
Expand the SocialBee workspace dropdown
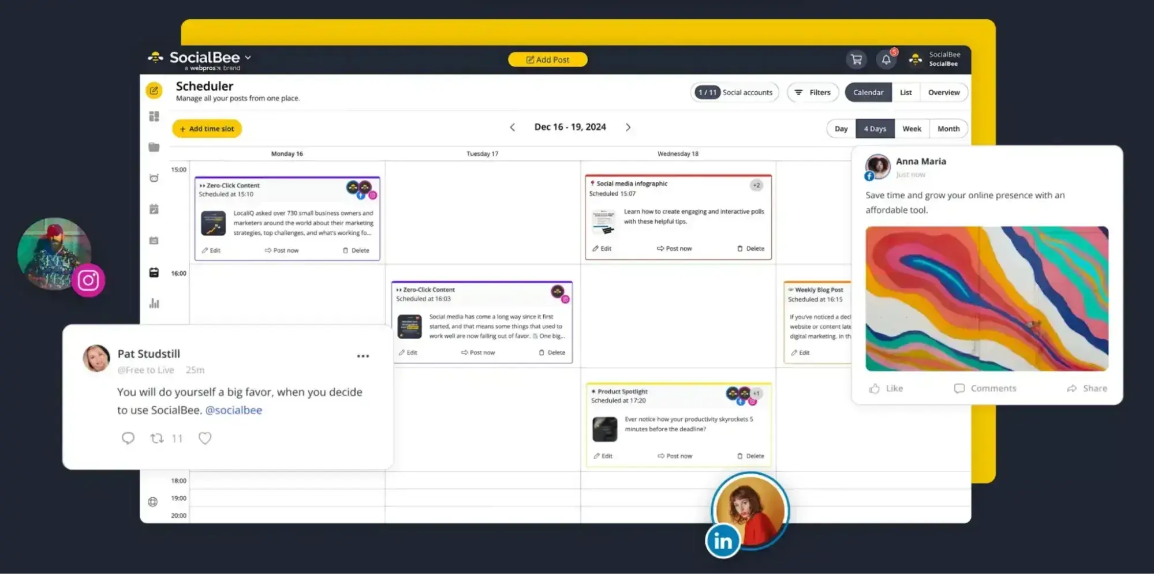[248, 58]
